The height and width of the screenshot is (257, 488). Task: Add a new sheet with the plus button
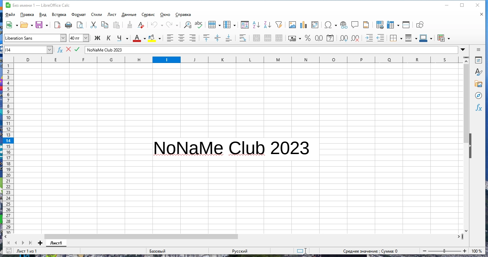[40, 243]
